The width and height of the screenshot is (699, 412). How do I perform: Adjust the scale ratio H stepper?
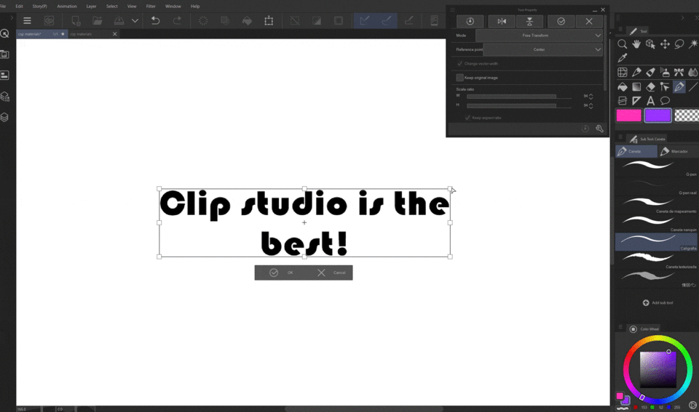591,106
